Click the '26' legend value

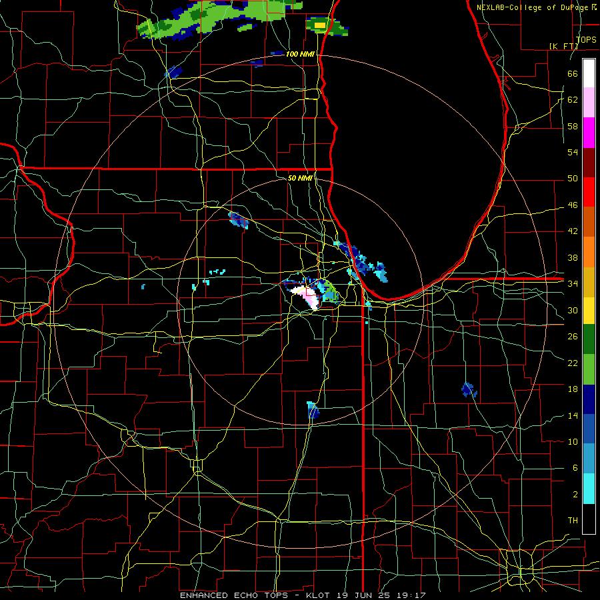pos(573,337)
